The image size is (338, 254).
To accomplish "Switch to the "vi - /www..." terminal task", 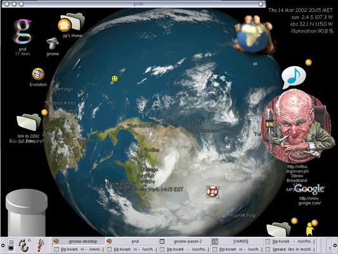I will [79, 250].
